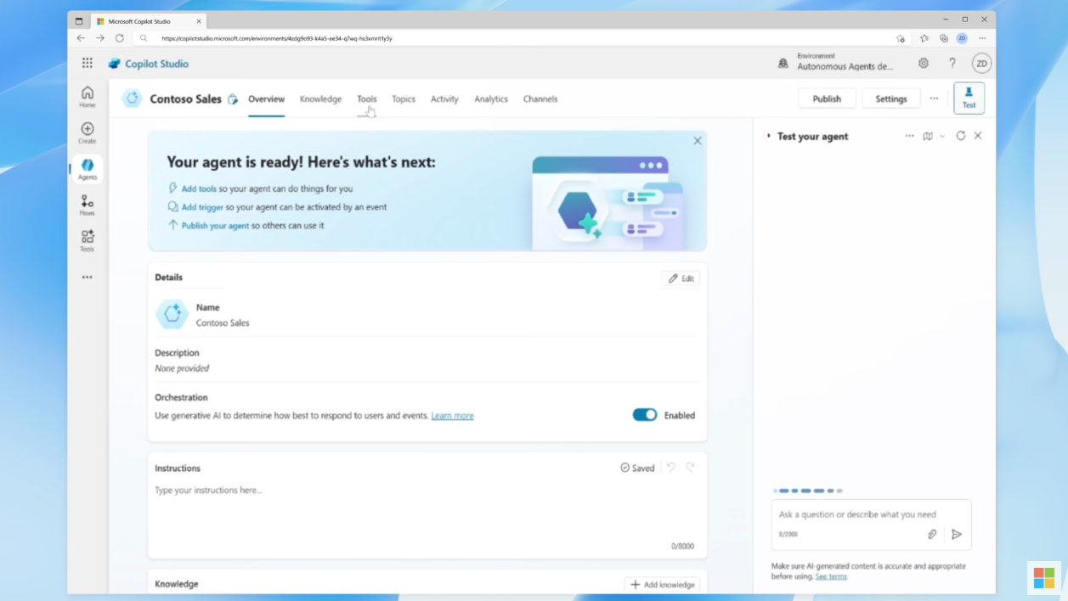Open the Test pane button

tap(969, 98)
